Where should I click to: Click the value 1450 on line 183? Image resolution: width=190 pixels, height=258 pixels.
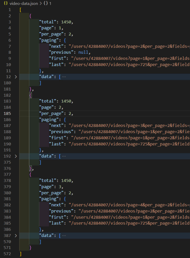click(66, 101)
